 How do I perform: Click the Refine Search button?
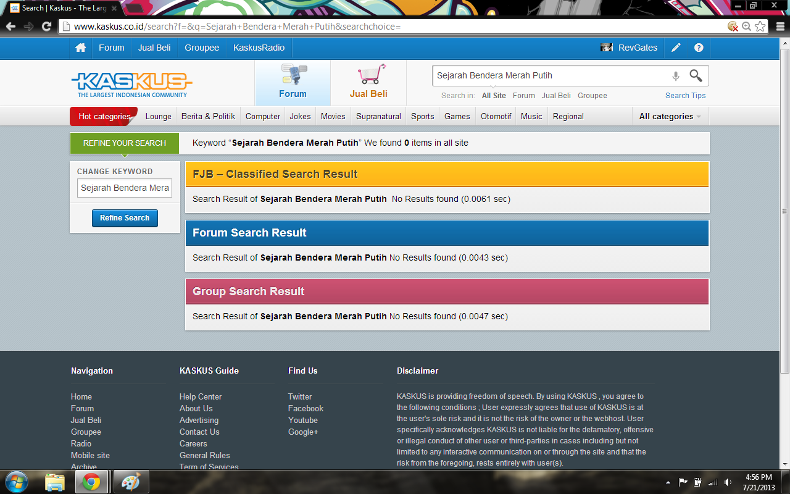click(125, 218)
